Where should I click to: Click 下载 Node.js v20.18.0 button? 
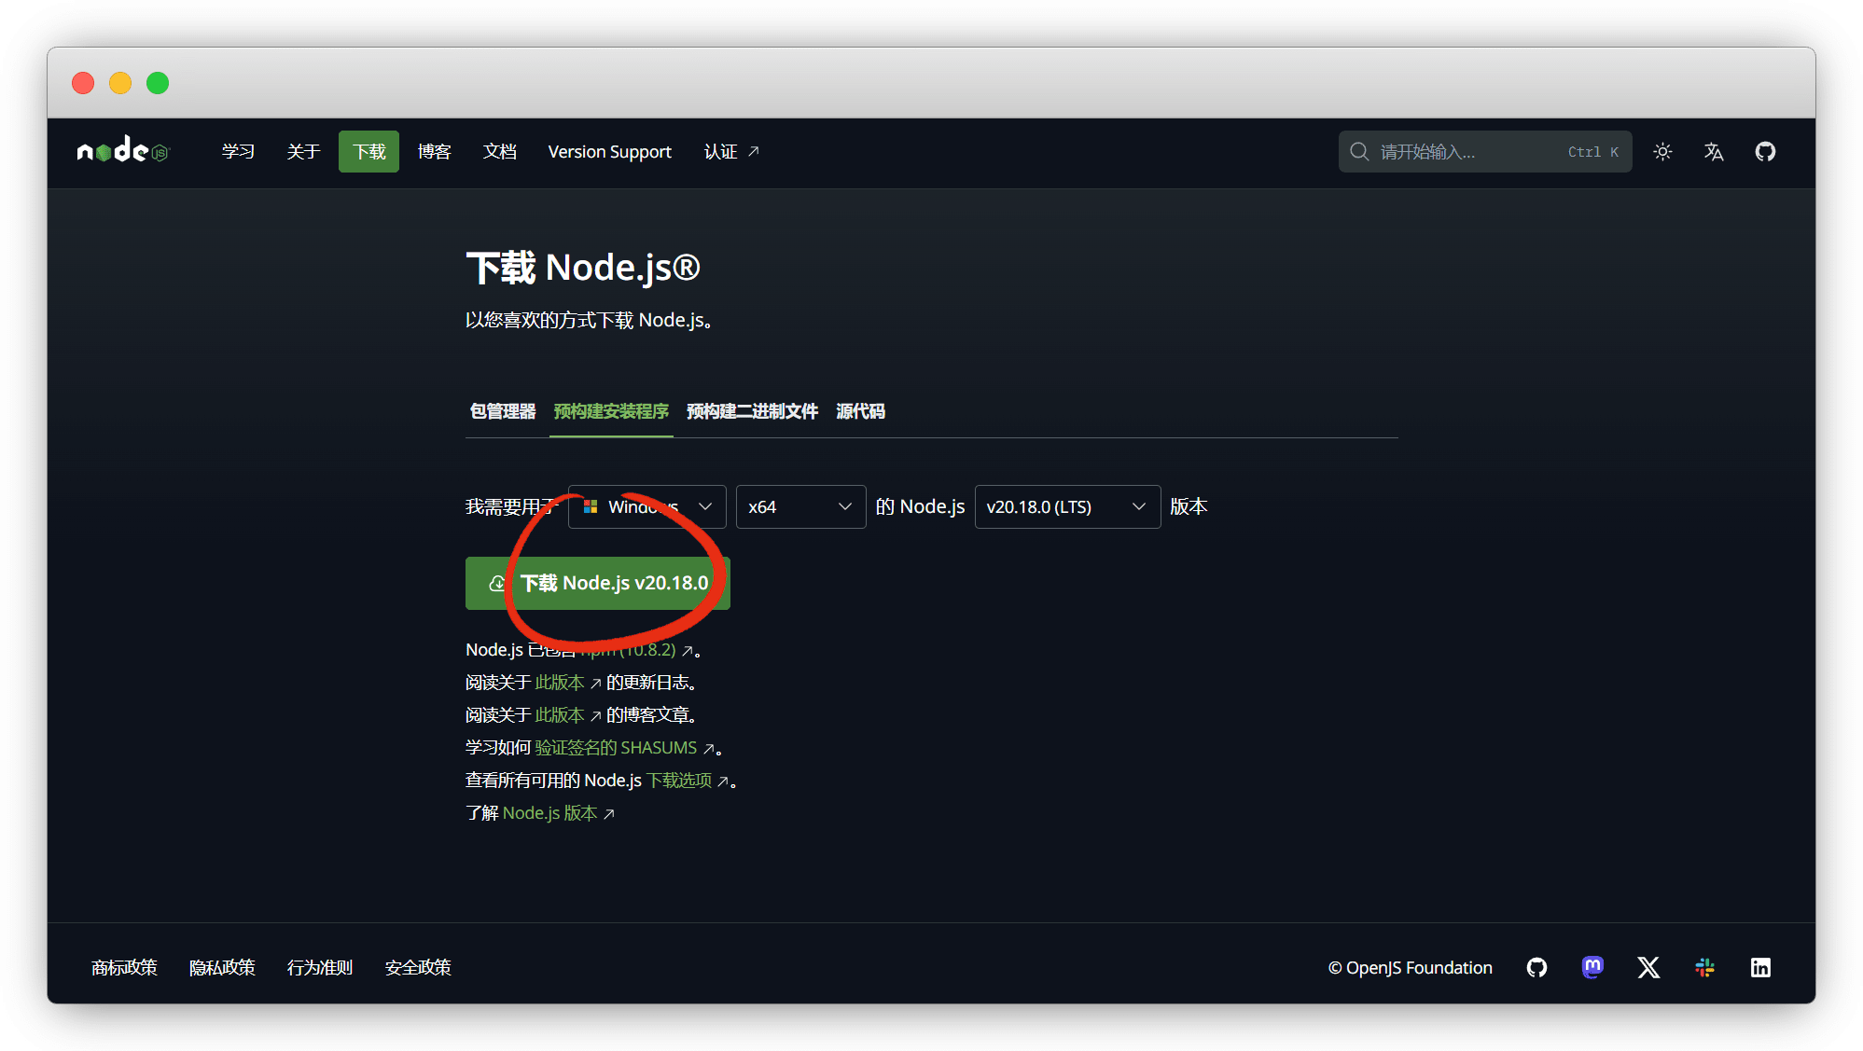click(x=598, y=583)
